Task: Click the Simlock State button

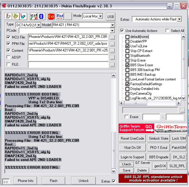Action: click(158, 138)
